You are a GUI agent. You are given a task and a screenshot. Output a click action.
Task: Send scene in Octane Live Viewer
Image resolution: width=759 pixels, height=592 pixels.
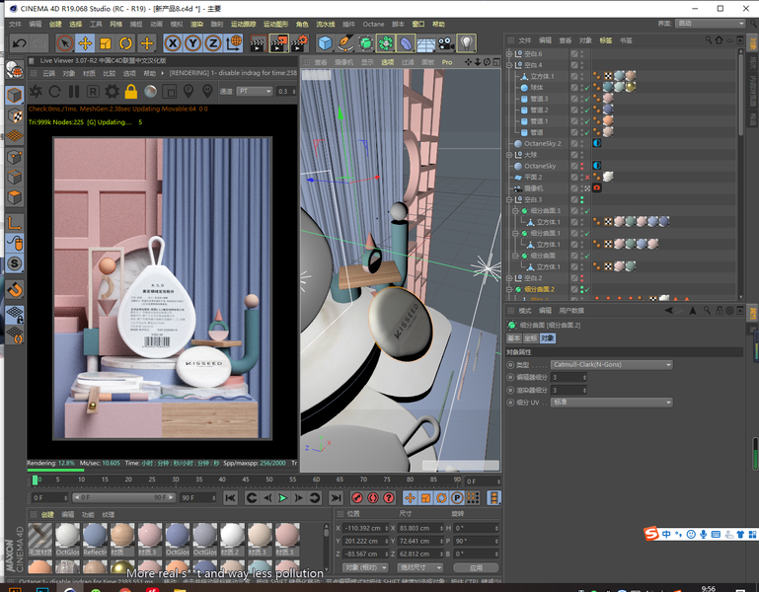click(x=36, y=91)
